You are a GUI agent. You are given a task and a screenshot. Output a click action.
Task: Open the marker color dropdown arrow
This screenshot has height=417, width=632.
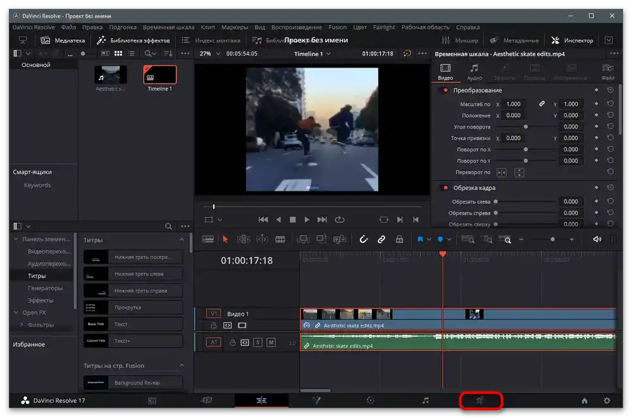click(x=449, y=240)
